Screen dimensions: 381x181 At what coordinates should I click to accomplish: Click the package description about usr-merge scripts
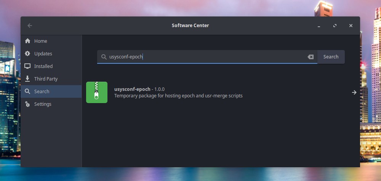click(x=178, y=96)
